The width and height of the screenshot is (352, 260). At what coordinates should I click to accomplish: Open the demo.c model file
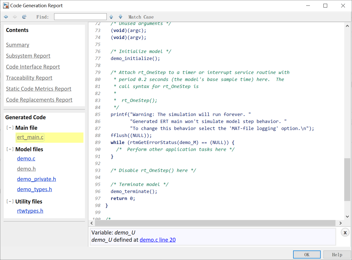(26, 158)
